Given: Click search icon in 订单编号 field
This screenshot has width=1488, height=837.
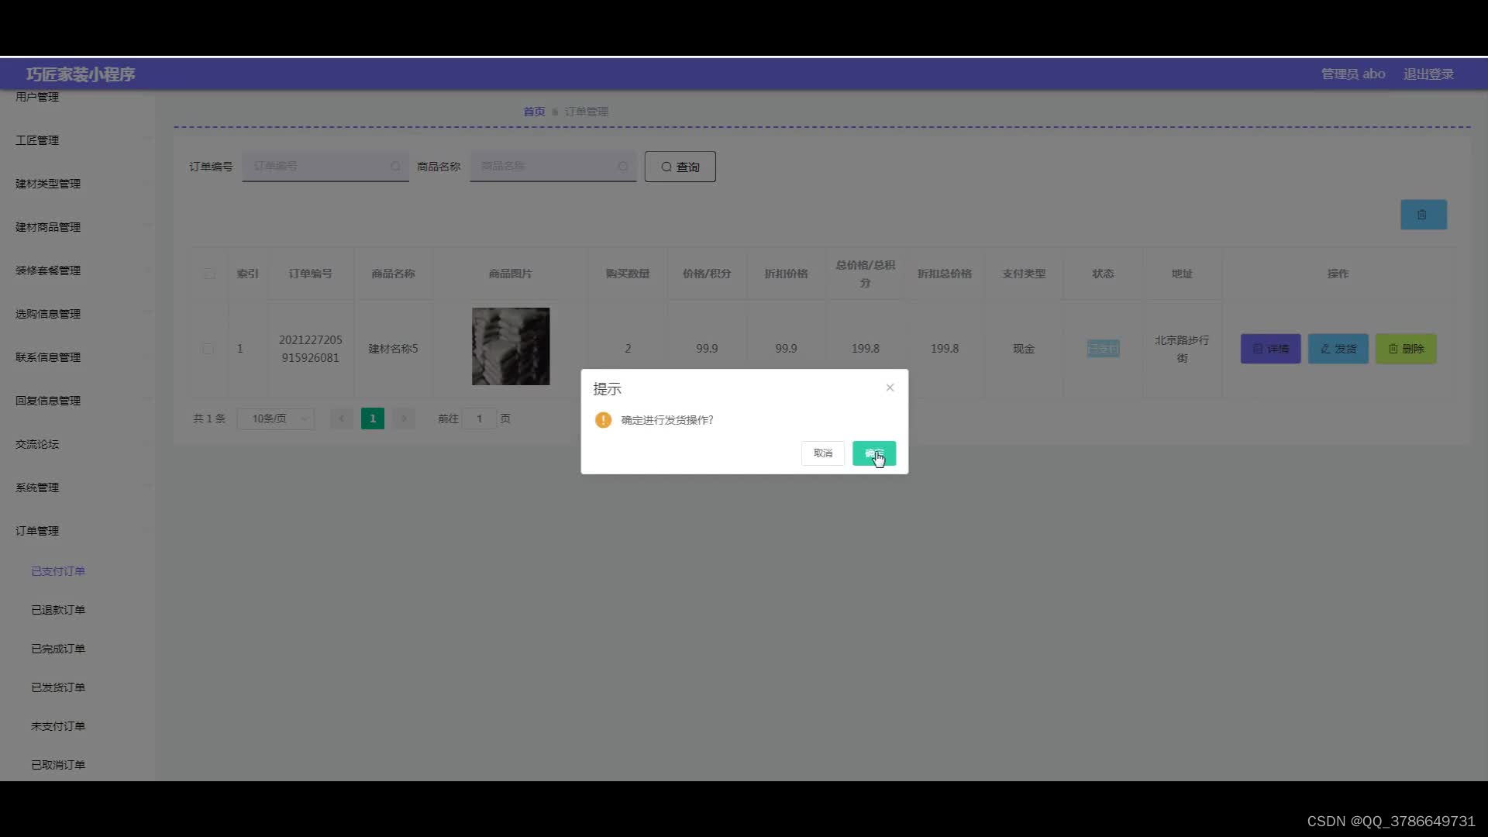Looking at the screenshot, I should (x=395, y=167).
